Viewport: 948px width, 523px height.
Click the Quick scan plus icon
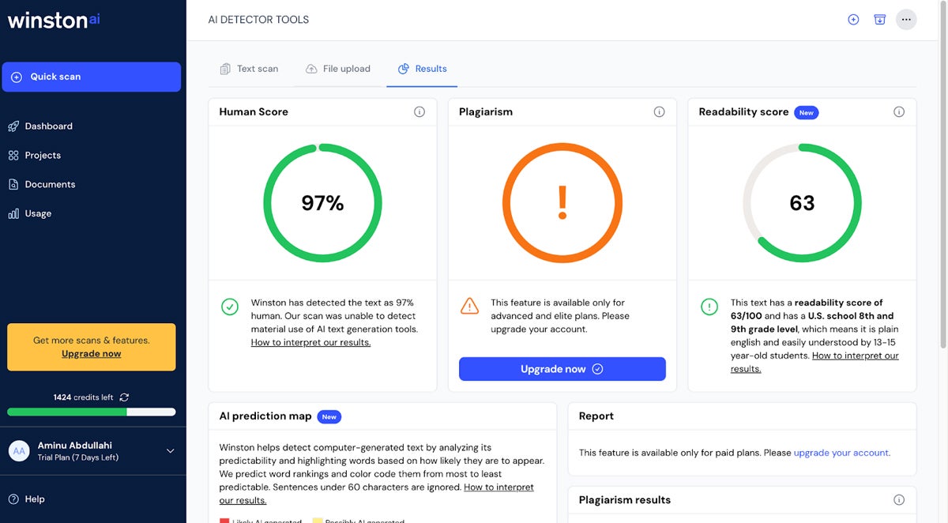pyautogui.click(x=17, y=77)
